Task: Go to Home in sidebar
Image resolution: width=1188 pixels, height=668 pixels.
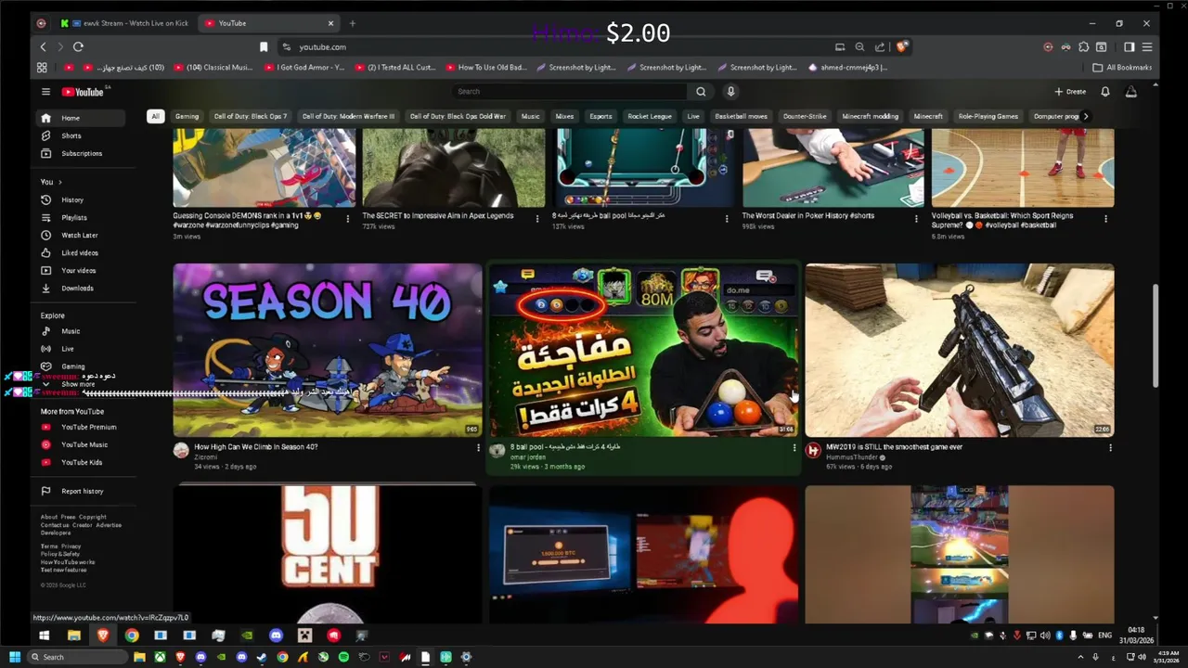Action: click(x=81, y=118)
